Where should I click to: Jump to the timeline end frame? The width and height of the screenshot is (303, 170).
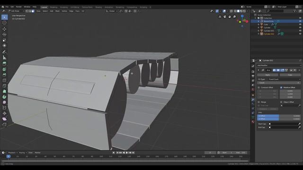click(134, 153)
